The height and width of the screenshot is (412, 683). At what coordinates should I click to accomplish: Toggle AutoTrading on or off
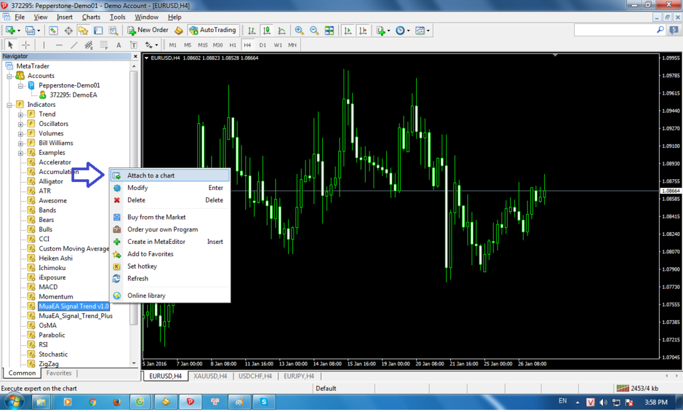pos(213,30)
